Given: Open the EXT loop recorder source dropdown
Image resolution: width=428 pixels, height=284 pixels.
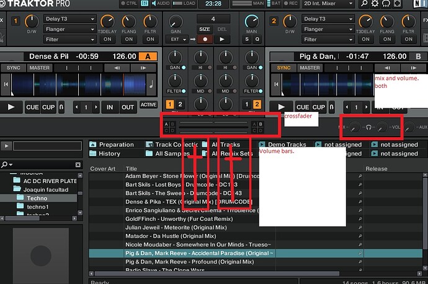Looking at the screenshot, I should point(177,40).
